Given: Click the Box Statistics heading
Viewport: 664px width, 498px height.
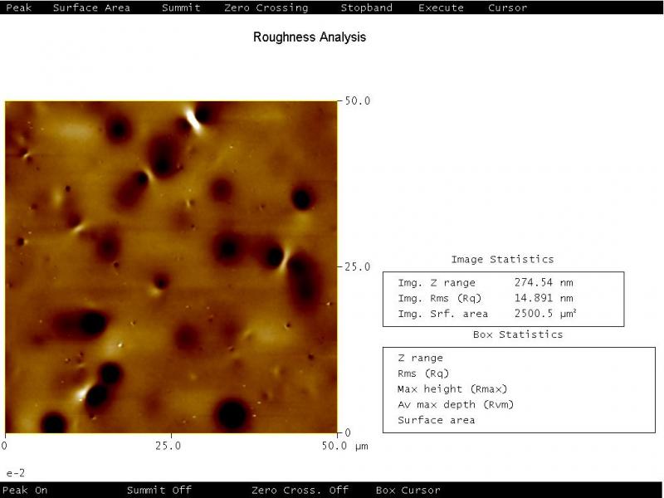Looking at the screenshot, I should click(518, 334).
